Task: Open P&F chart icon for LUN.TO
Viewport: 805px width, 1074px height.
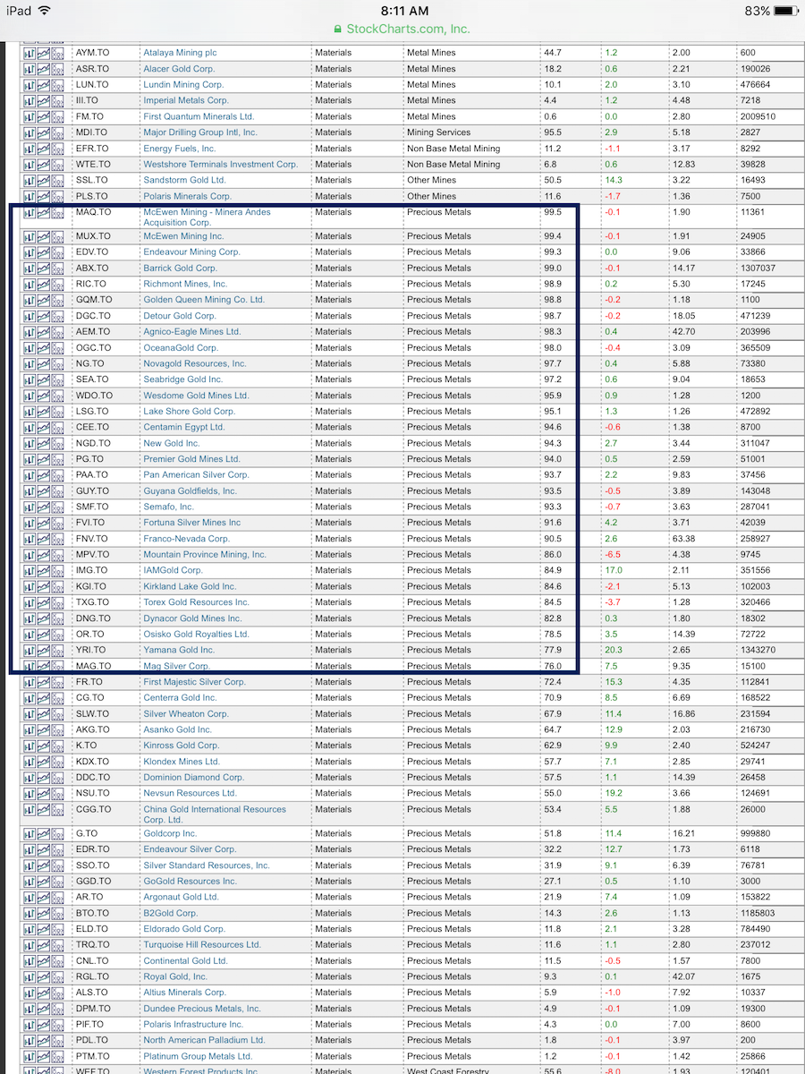Action: tap(57, 85)
